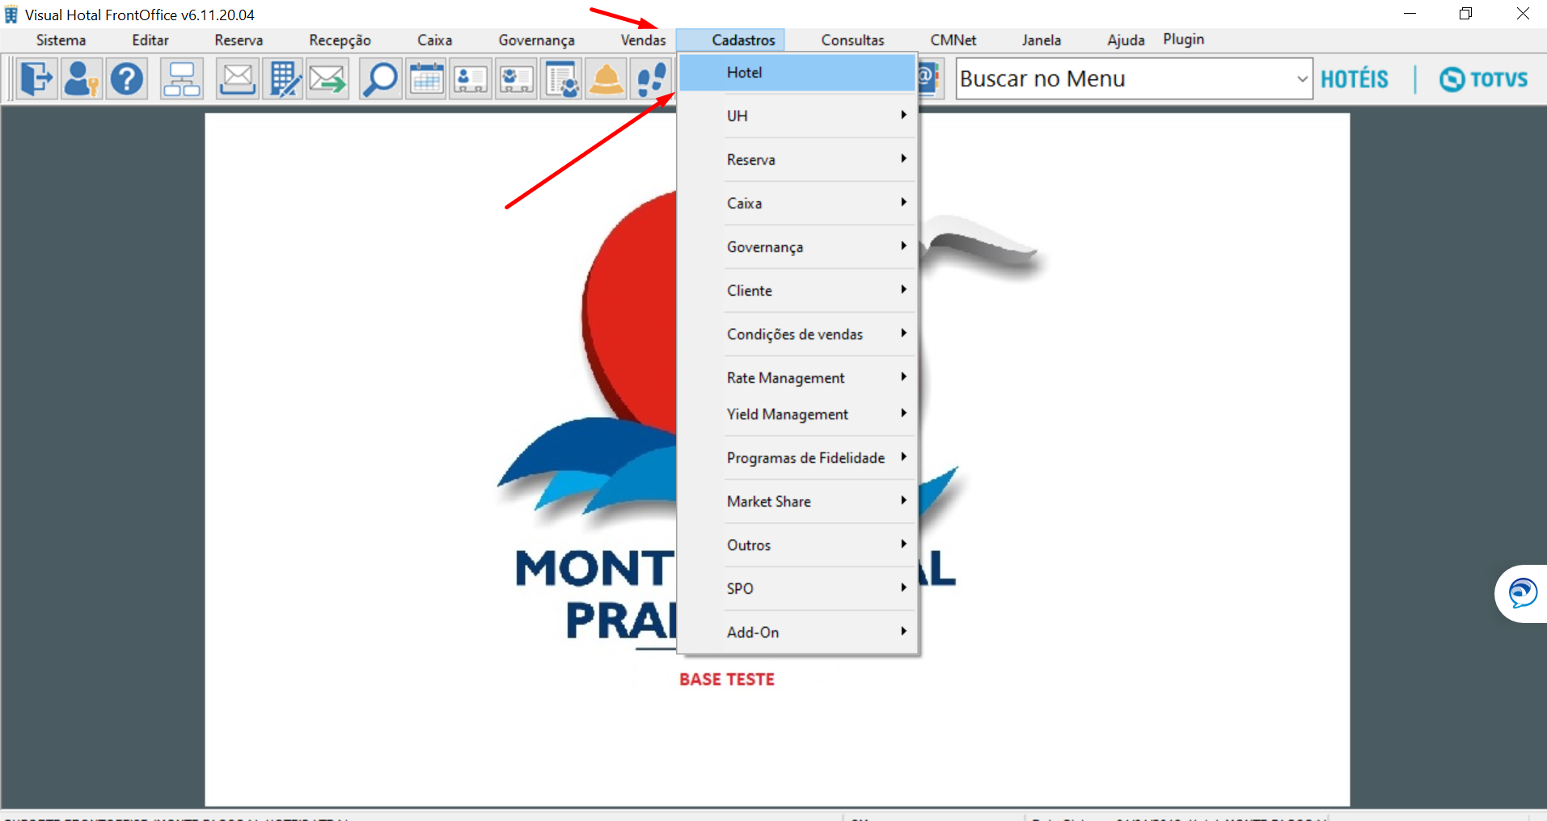
Task: Open the Recepção menu
Action: coord(340,40)
